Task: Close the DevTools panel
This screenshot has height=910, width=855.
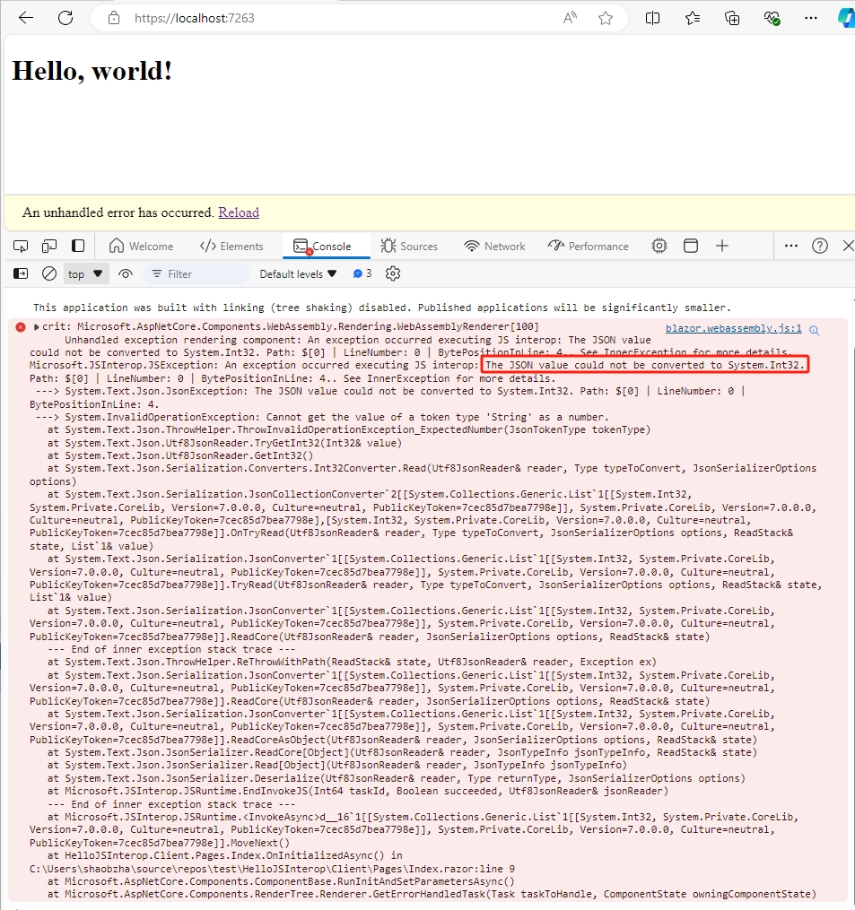Action: click(848, 246)
